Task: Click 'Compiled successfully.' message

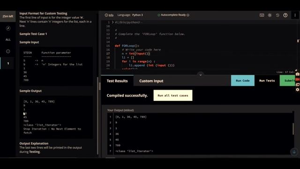Action: click(127, 95)
